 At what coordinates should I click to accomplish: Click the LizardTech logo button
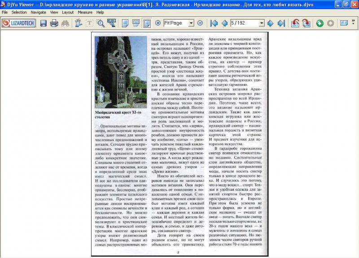(18, 23)
